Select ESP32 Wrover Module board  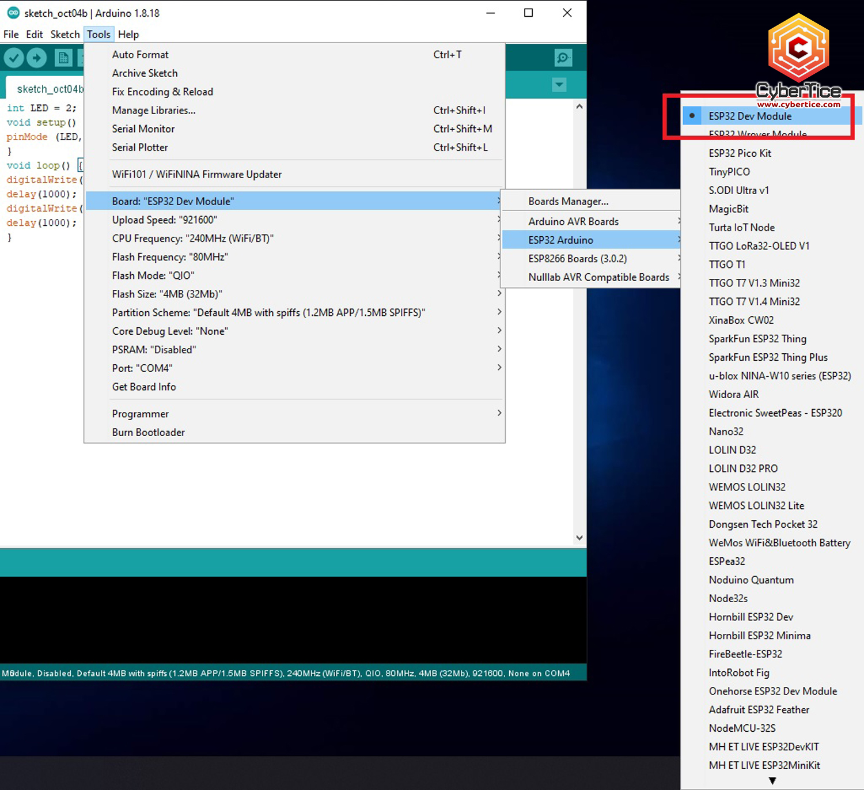pos(755,134)
